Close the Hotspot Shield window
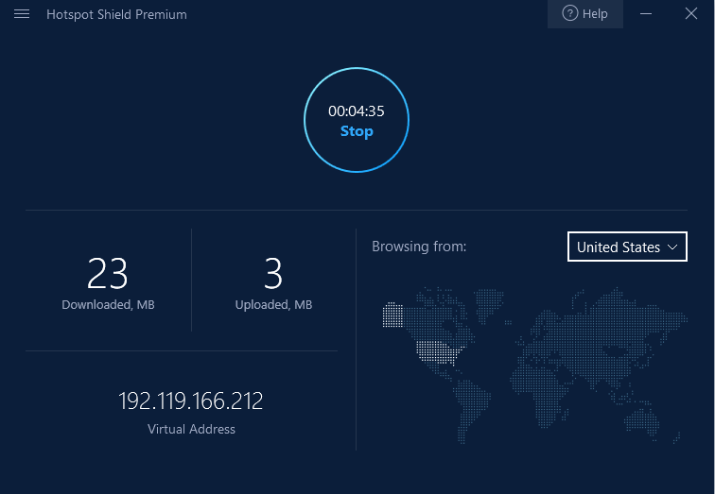The height and width of the screenshot is (494, 715). [691, 13]
